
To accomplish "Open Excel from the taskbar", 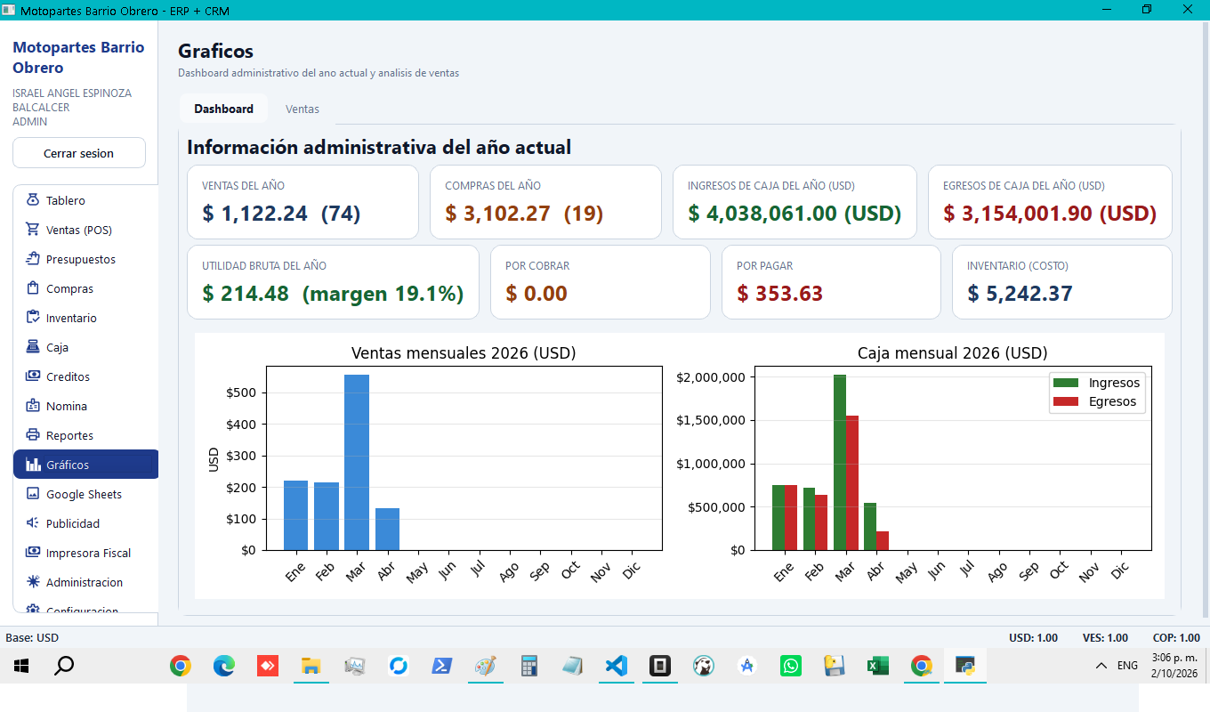I will (877, 666).
